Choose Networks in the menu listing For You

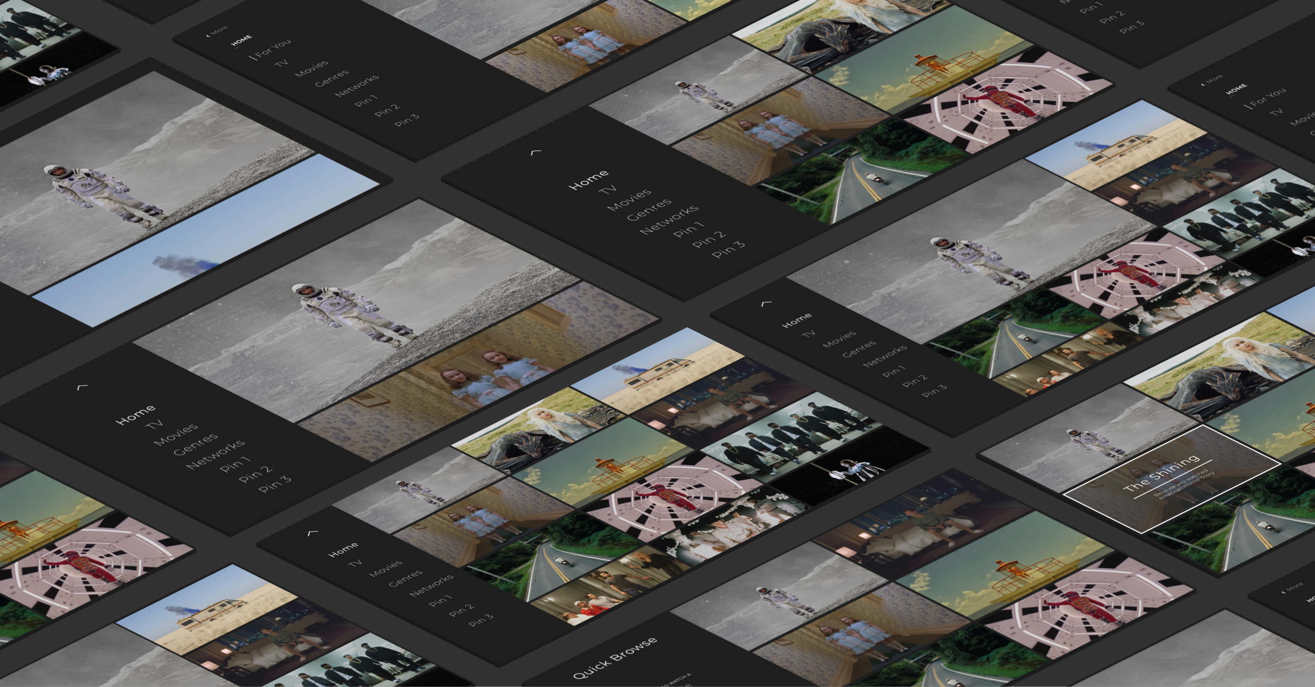point(357,85)
